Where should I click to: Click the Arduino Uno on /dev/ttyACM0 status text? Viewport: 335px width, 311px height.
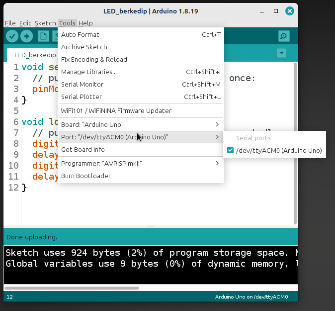coord(251,297)
